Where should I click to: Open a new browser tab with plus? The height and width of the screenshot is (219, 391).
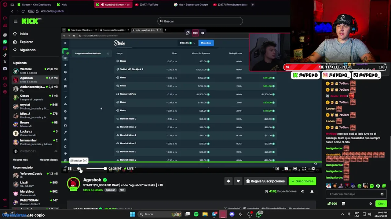pyautogui.click(x=252, y=5)
